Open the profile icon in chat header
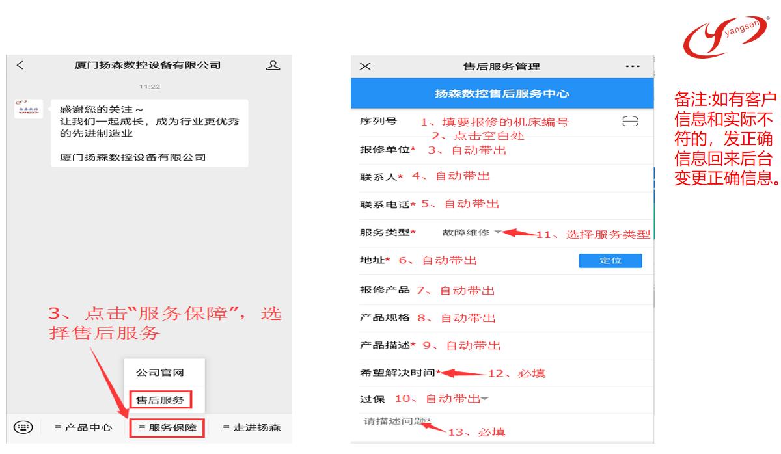 [x=273, y=65]
